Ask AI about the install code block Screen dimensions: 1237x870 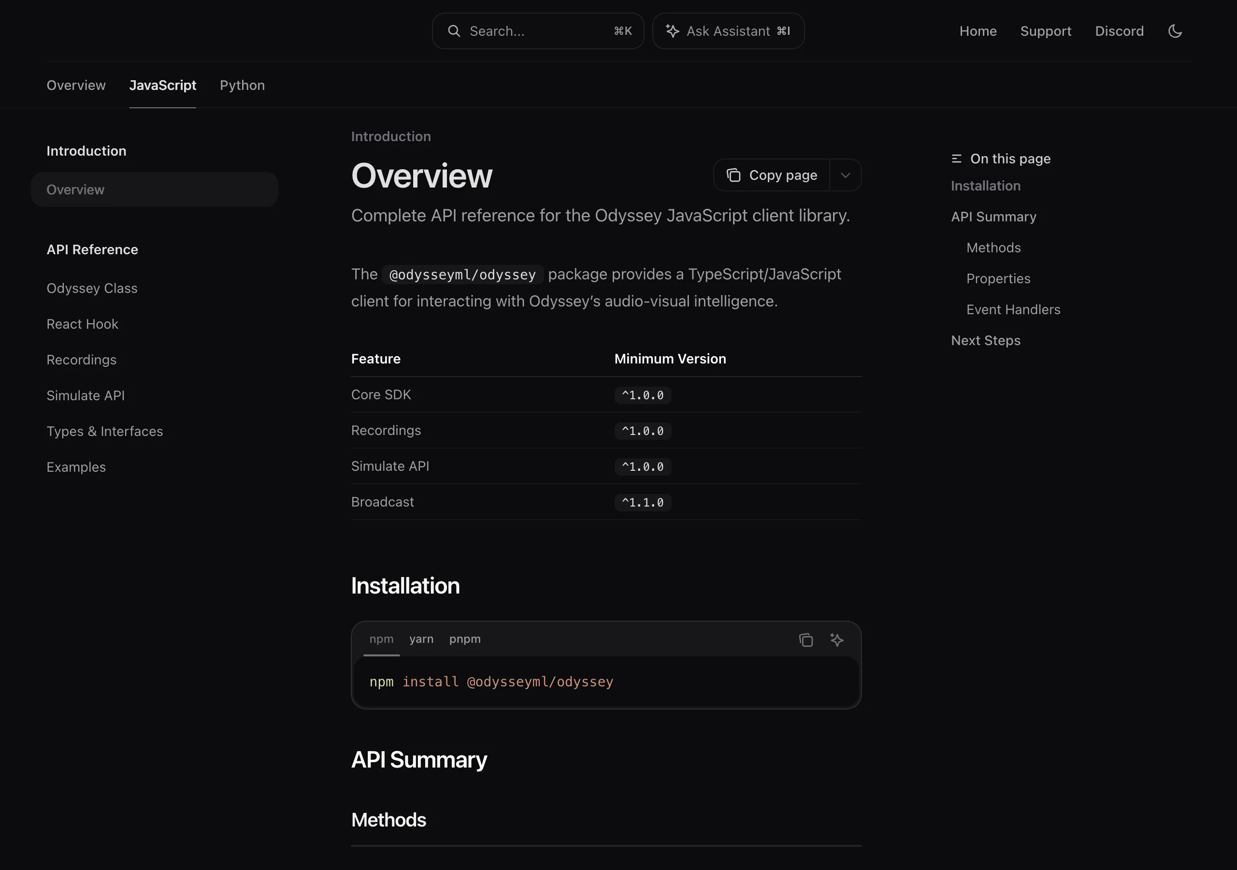pos(836,639)
